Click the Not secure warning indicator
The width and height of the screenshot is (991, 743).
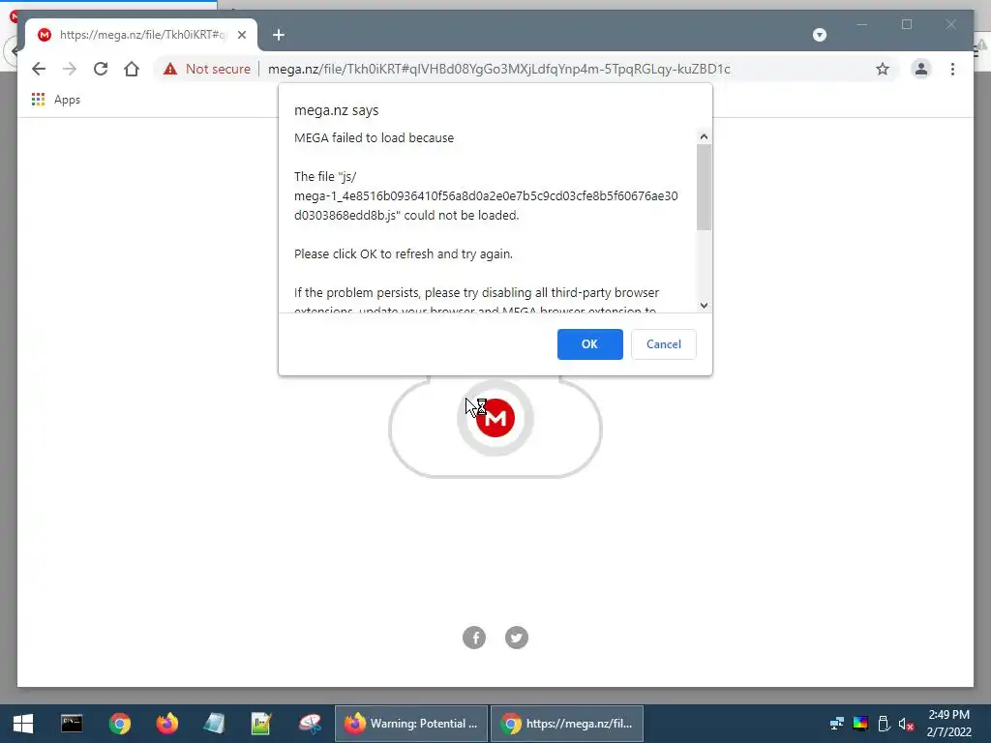(x=207, y=69)
